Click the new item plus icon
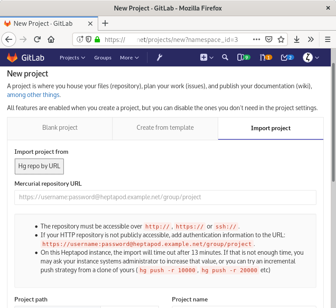336x308 pixels. (x=204, y=58)
